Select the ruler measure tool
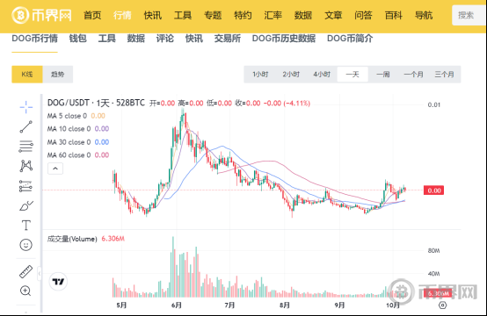Image resolution: width=487 pixels, height=316 pixels. point(26,271)
